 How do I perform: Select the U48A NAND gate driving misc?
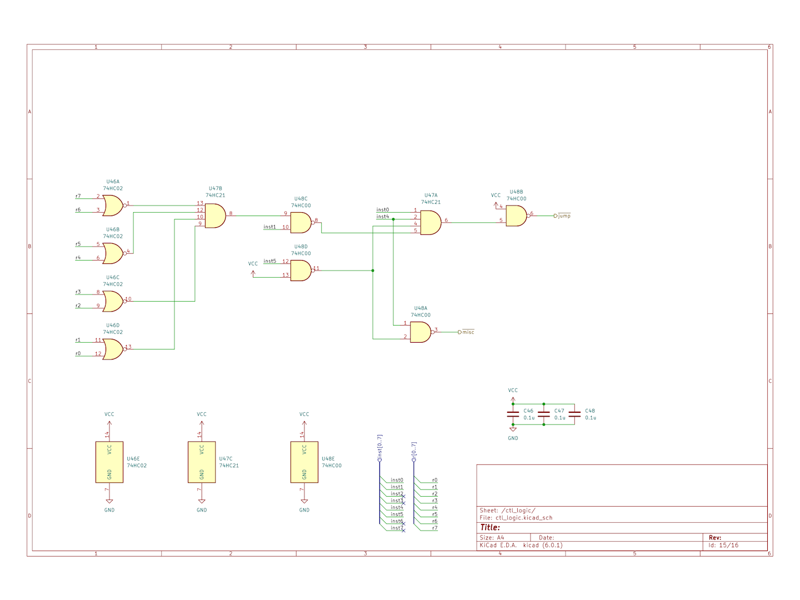click(421, 332)
